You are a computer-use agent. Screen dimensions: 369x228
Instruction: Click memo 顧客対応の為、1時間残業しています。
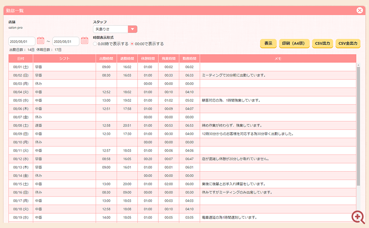coord(231,100)
